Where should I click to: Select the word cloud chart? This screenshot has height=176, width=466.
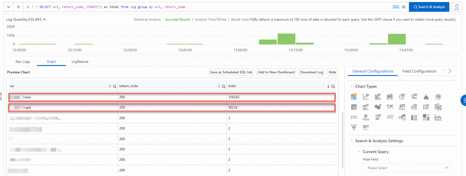390,117
